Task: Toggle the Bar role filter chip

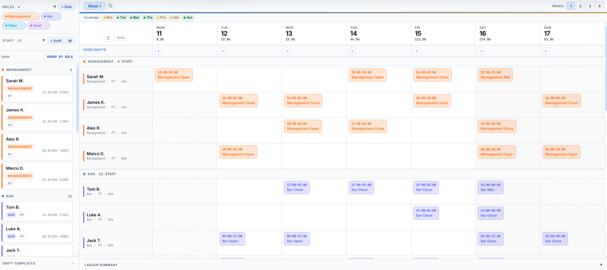Action: 51,16
